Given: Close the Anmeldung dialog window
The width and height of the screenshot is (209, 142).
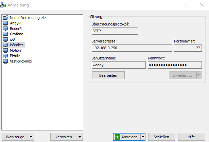Looking at the screenshot, I should point(202,5).
